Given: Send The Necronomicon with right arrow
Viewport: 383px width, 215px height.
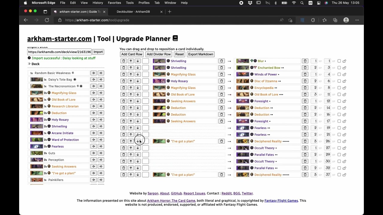Looking at the screenshot, I should coord(101,86).
